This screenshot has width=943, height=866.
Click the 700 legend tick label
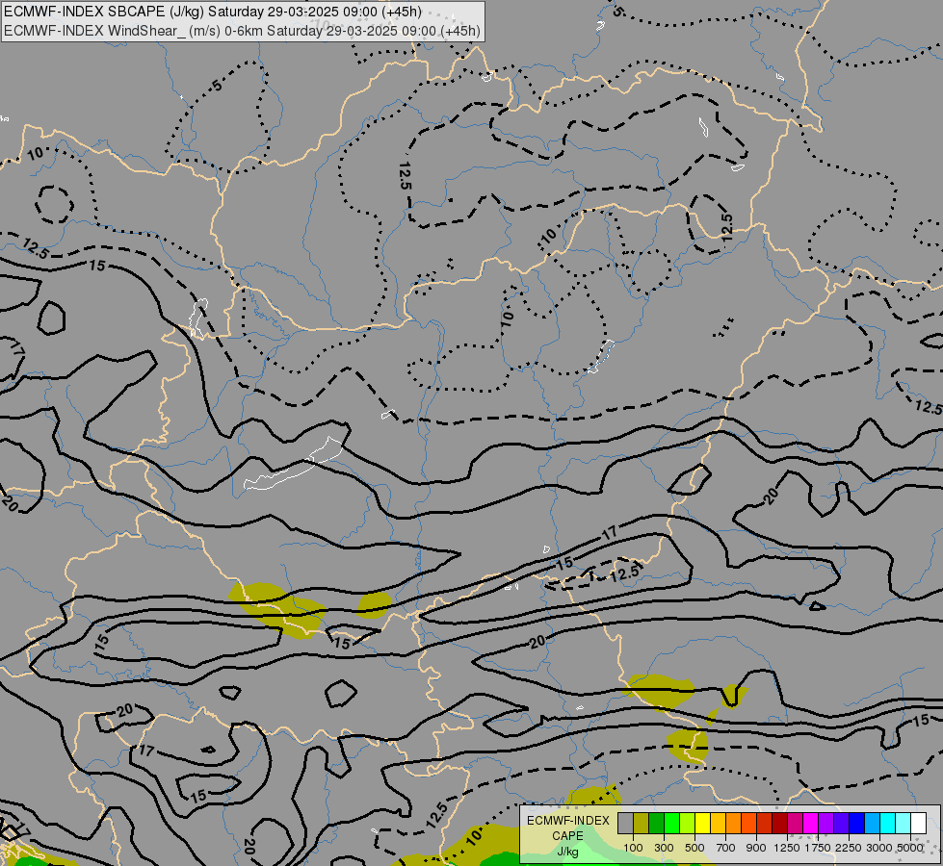tap(726, 848)
